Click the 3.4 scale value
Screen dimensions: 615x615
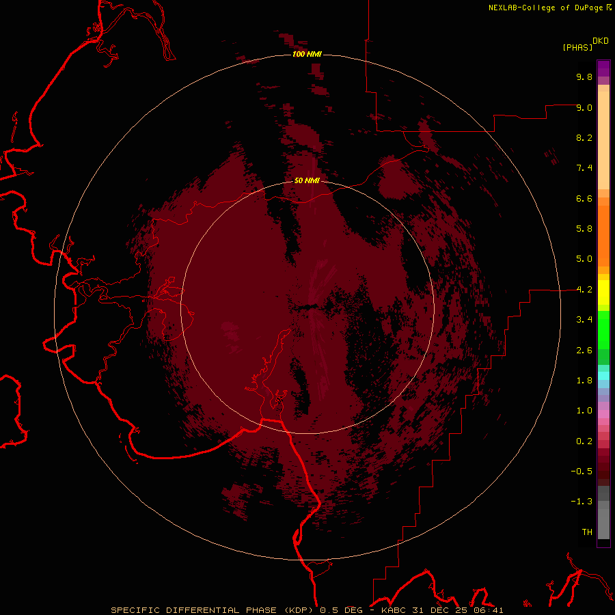coord(584,320)
